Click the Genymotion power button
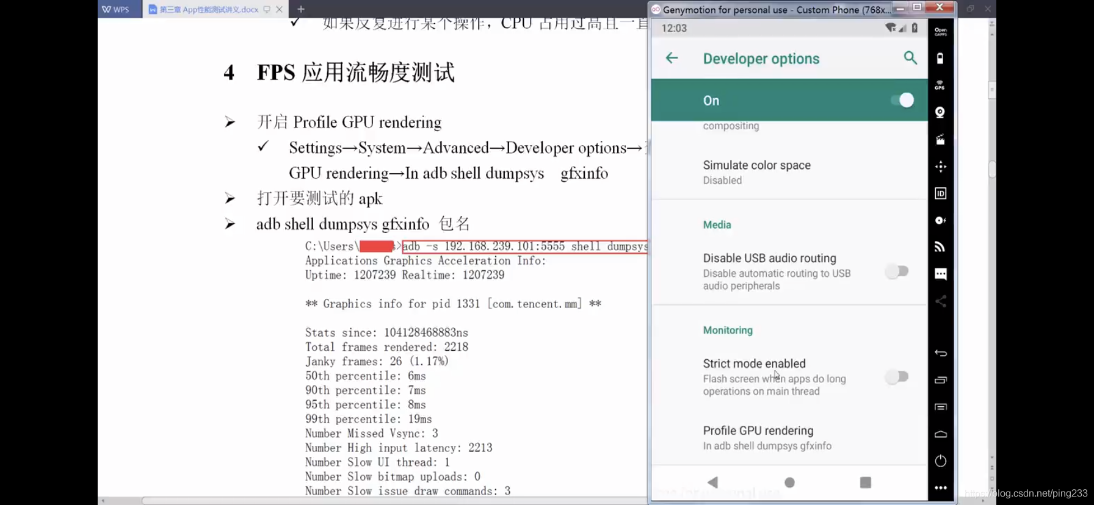 [x=940, y=461]
